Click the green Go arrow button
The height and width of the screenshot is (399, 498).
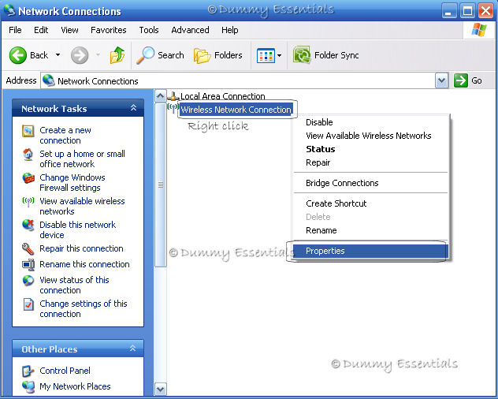(460, 80)
